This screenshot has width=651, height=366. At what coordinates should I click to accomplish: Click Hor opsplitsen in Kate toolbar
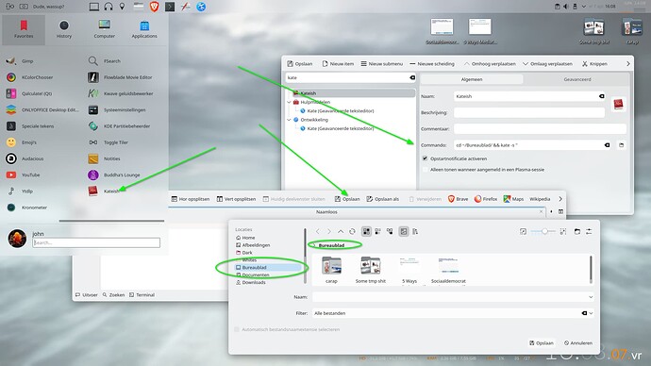click(x=191, y=199)
